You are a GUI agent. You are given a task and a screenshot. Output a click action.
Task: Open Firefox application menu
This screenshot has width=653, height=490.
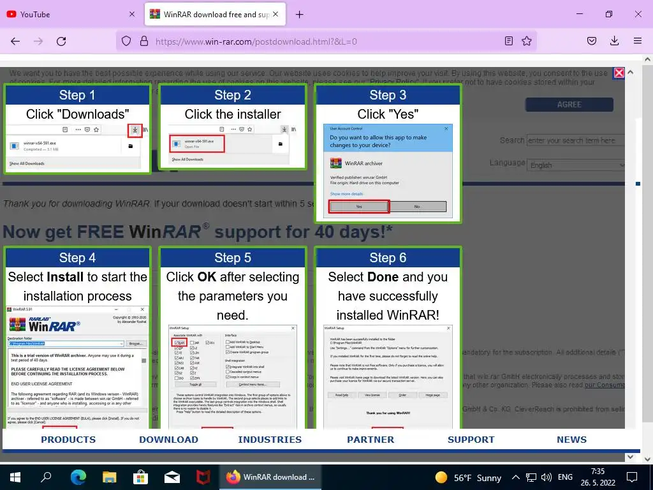[x=638, y=41]
